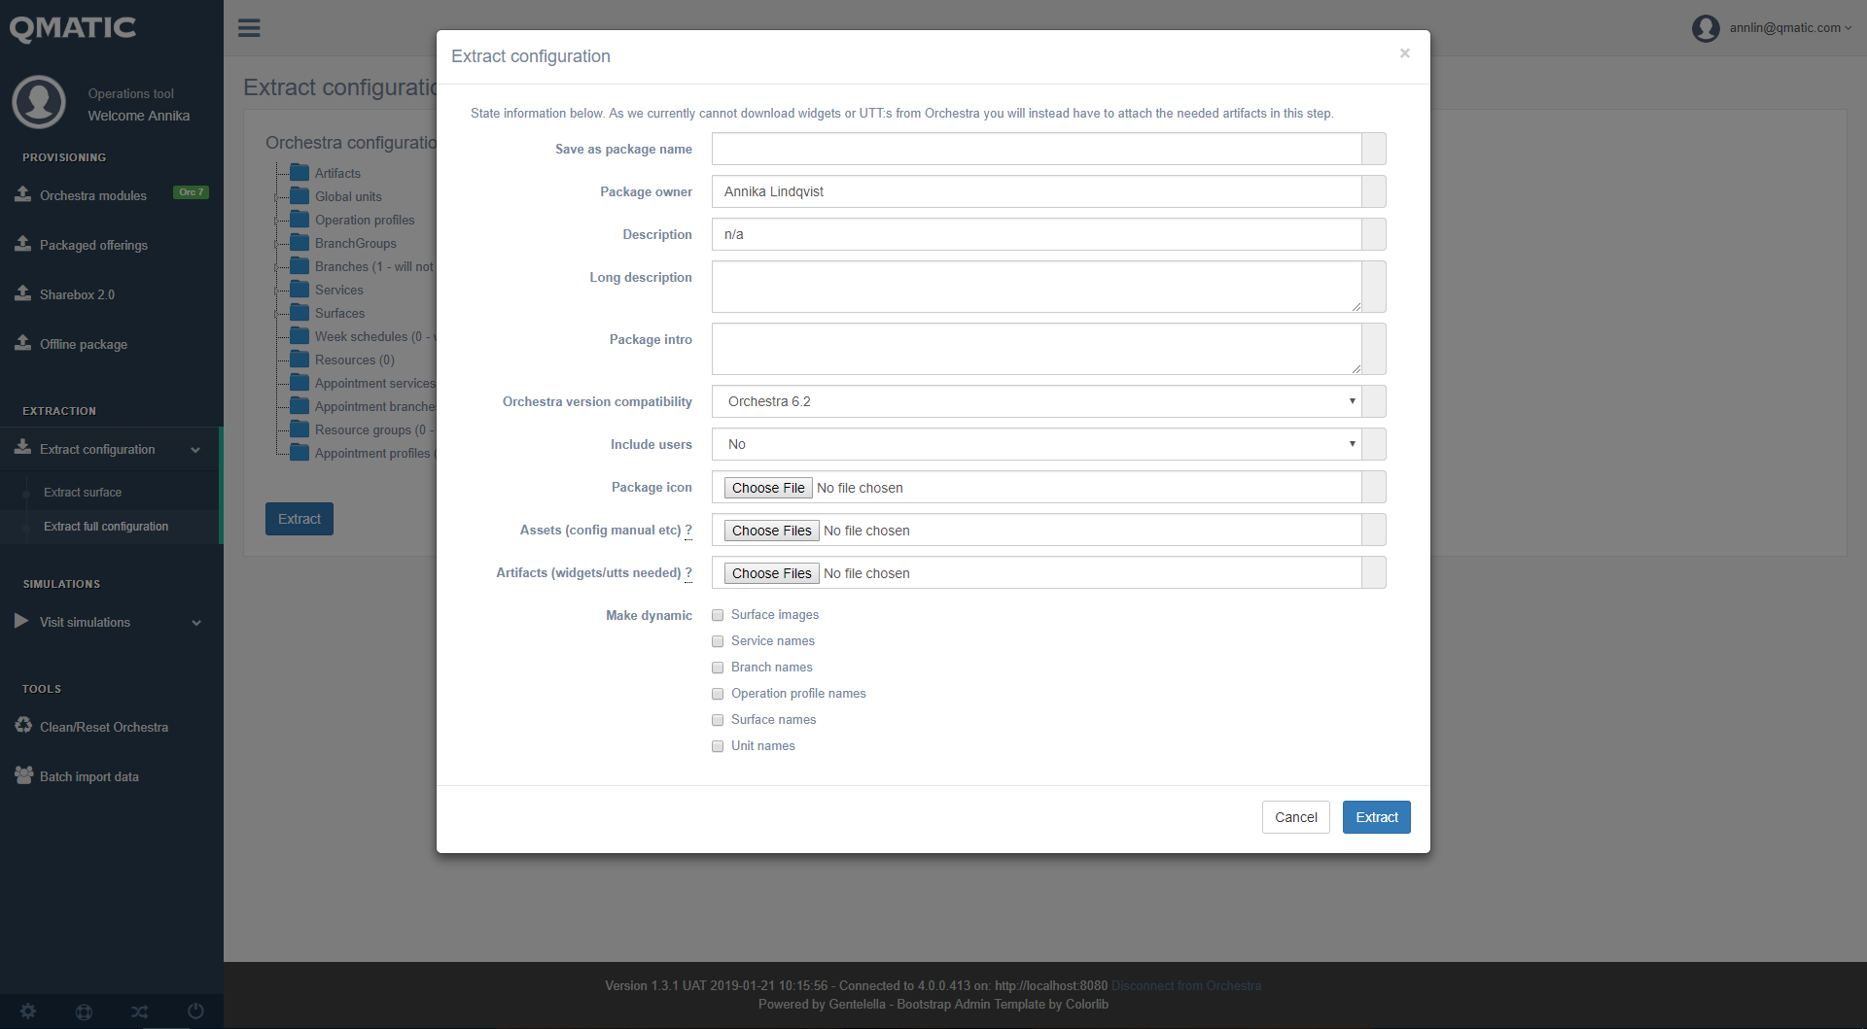This screenshot has width=1867, height=1029.
Task: Open the Orchestra version compatibility dropdown
Action: (x=1037, y=401)
